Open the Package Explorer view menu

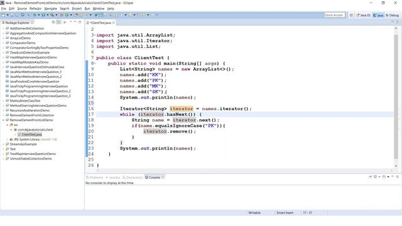[x=70, y=22]
